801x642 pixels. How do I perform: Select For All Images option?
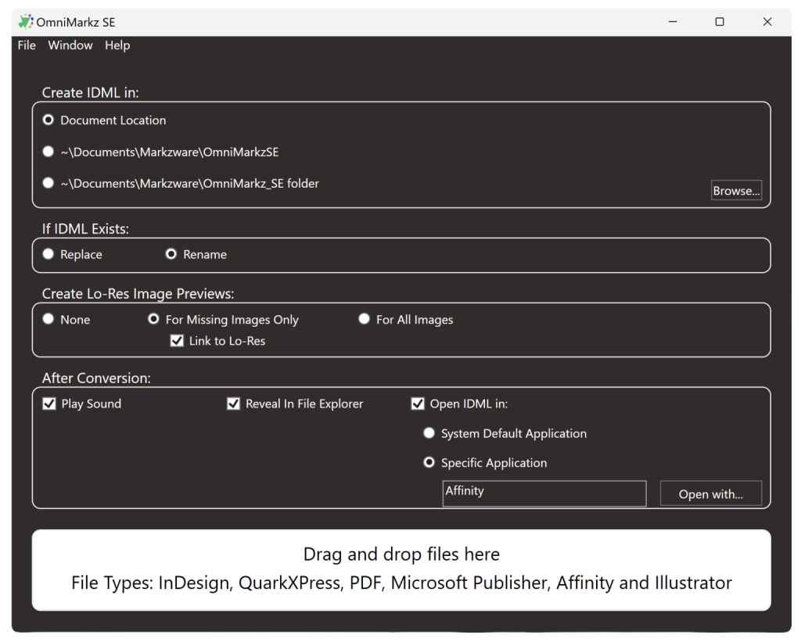(x=365, y=319)
